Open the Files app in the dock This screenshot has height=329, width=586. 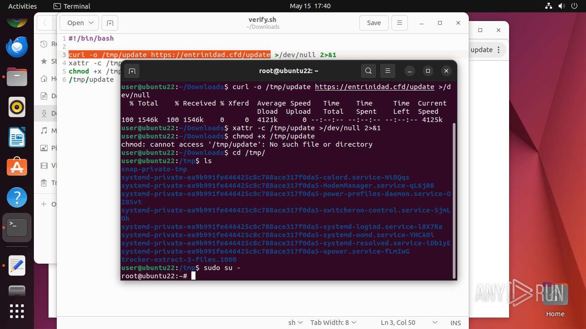tap(17, 77)
